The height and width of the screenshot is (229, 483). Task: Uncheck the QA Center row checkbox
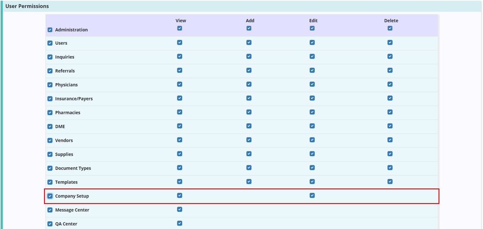click(50, 224)
